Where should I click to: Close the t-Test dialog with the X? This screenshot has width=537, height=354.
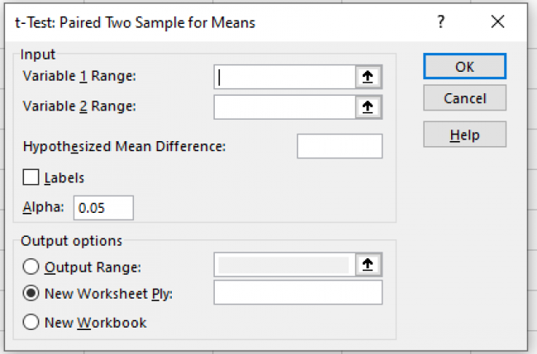[x=497, y=22]
